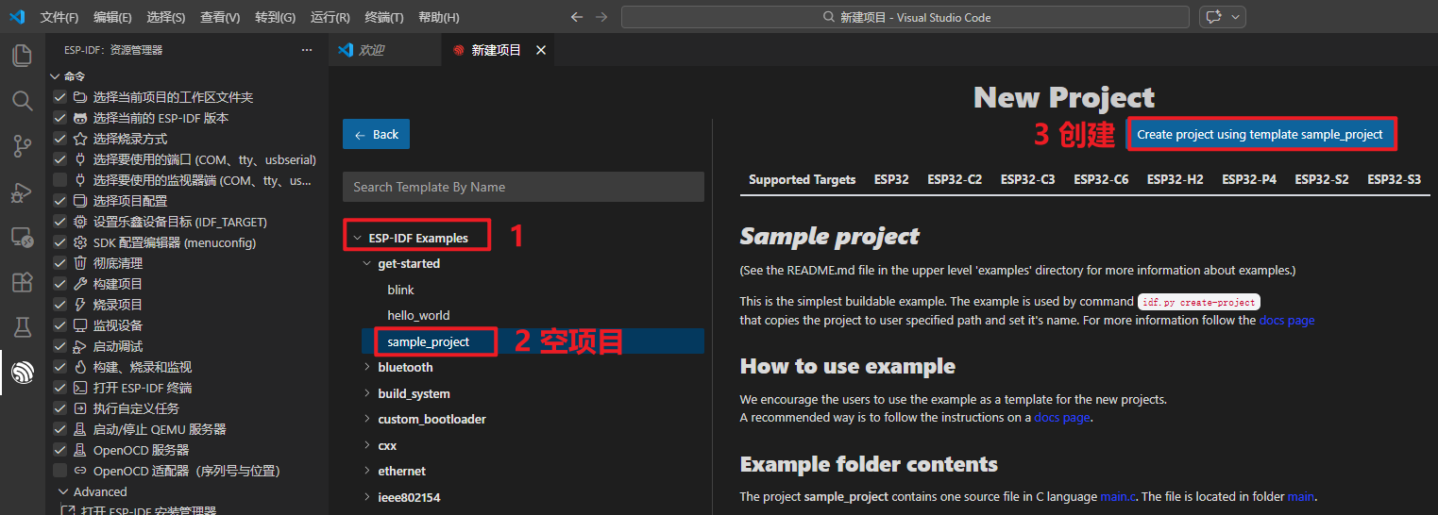The image size is (1438, 515).
Task: Open the Extensions view
Action: click(x=22, y=282)
